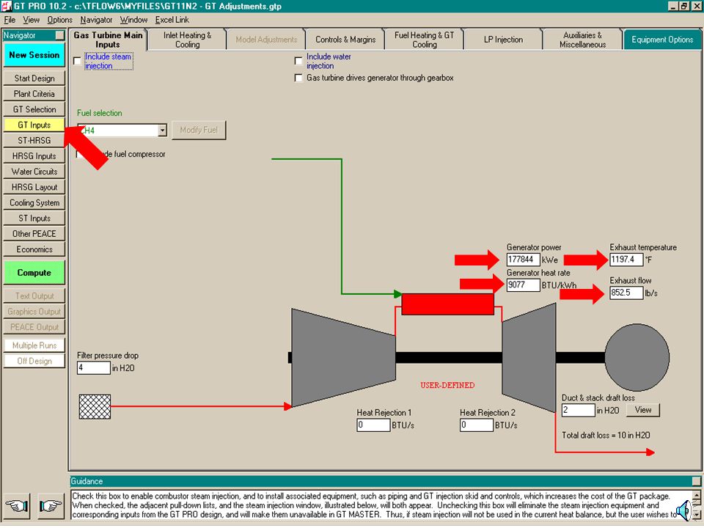Click the left-pointing hand previous icon
The image size is (704, 528).
18,506
